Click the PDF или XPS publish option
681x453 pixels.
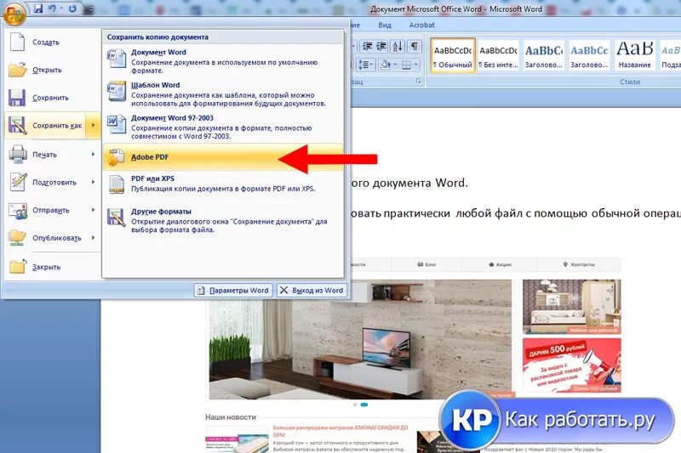point(223,184)
